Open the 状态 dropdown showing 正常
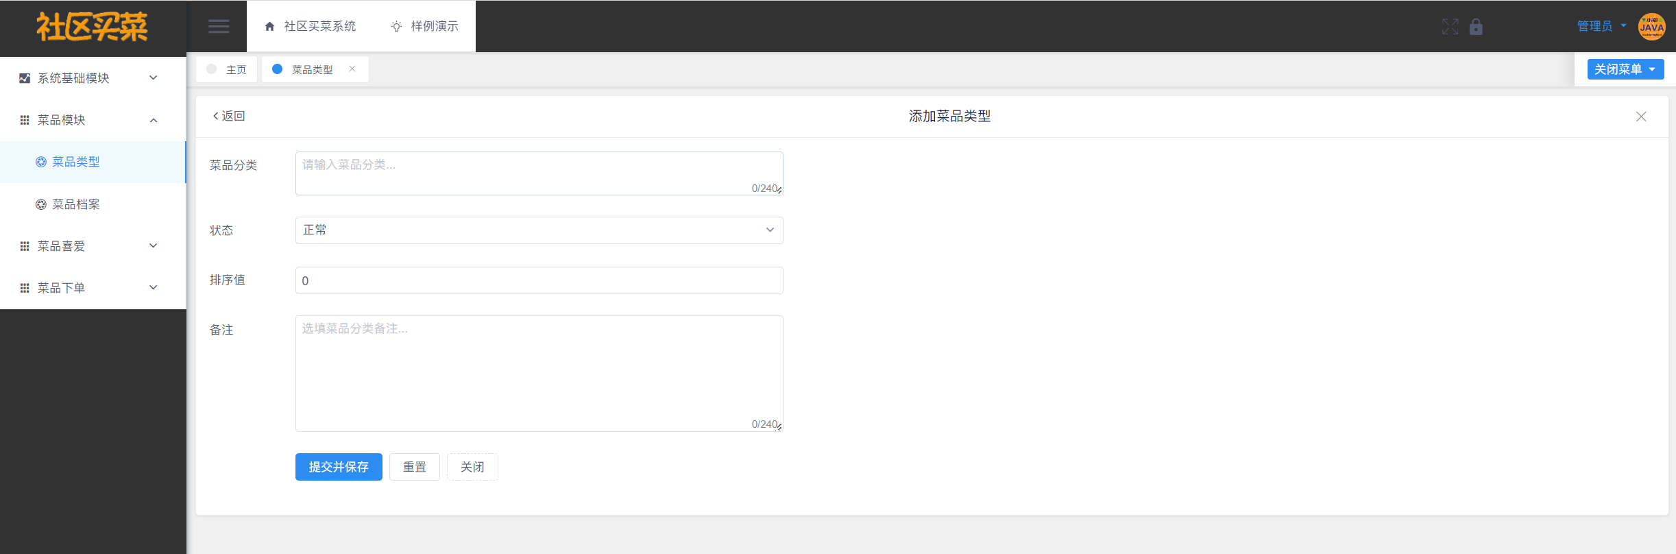Viewport: 1676px width, 554px height. 539,230
